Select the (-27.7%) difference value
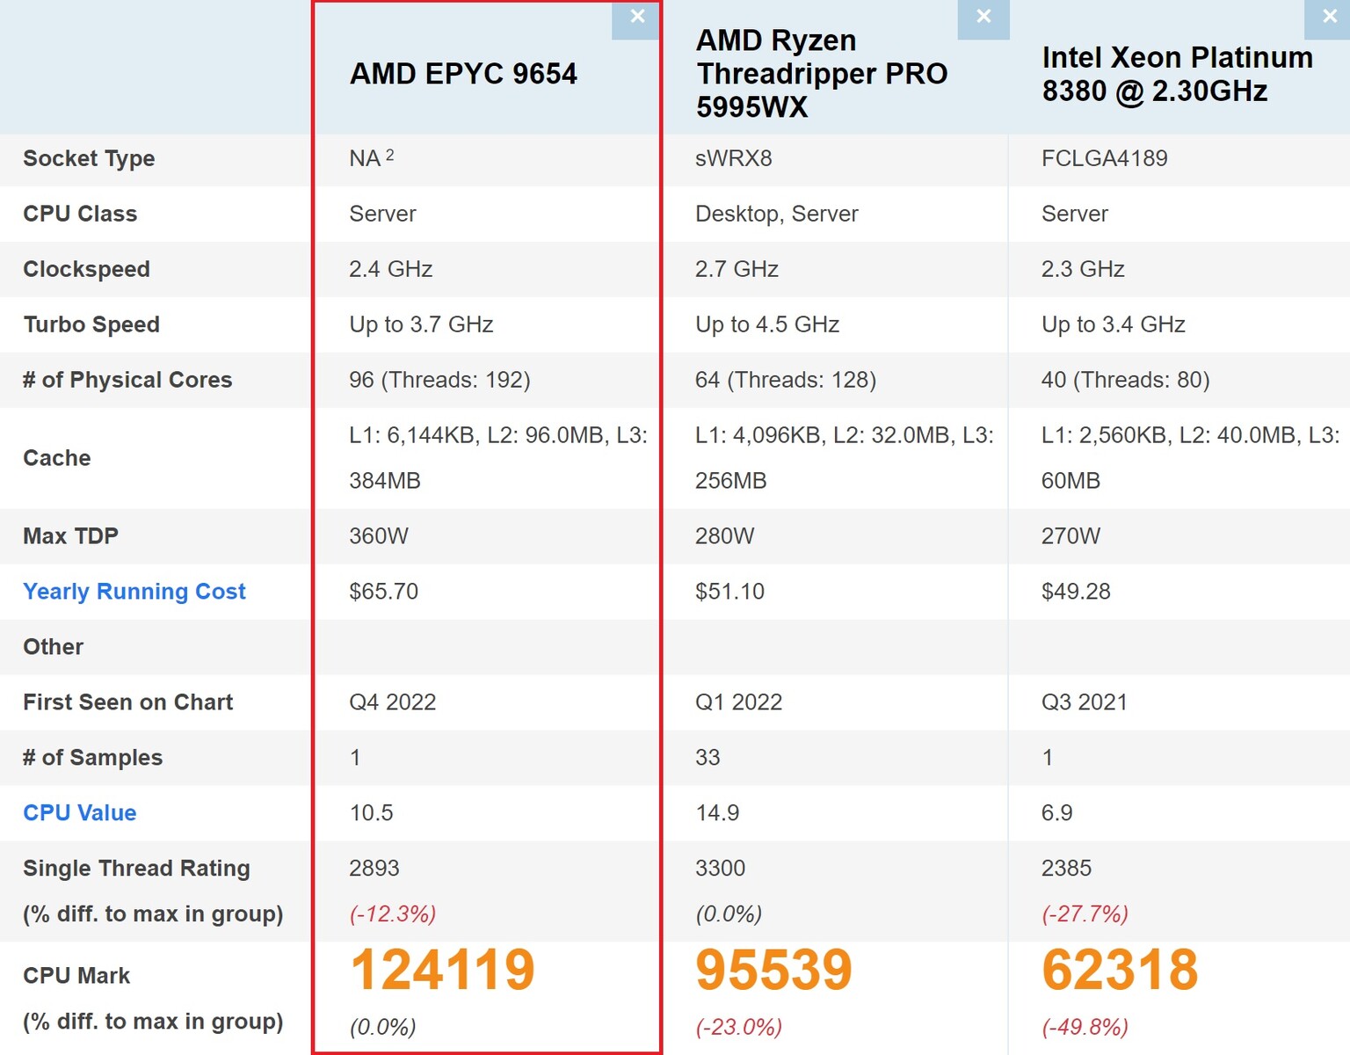The width and height of the screenshot is (1350, 1055). pos(1085,914)
